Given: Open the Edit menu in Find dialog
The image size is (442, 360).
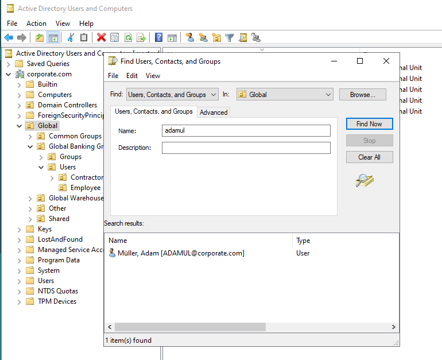Looking at the screenshot, I should click(x=132, y=76).
